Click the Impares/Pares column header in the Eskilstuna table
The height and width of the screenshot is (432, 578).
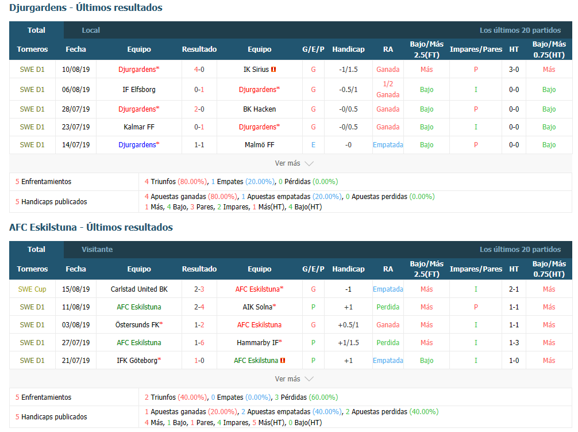coord(476,269)
